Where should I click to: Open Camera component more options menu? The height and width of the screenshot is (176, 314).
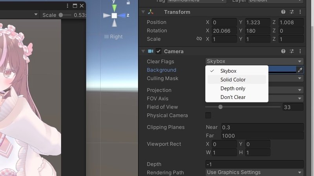click(x=300, y=51)
